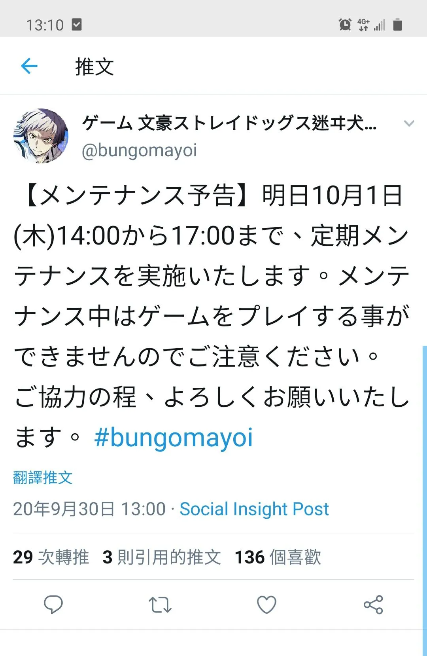Tap the back arrow icon
The image size is (427, 656).
point(29,66)
